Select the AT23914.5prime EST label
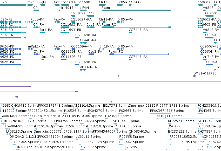Screen dimensions: 221x151 (x=87, y=106)
